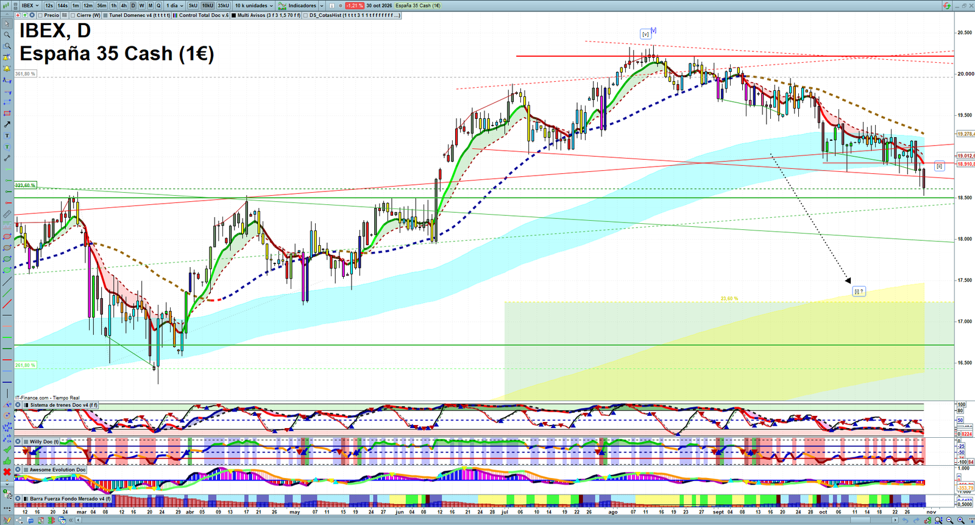Click the 12s timeframe button
975x525 pixels.
[49, 5]
